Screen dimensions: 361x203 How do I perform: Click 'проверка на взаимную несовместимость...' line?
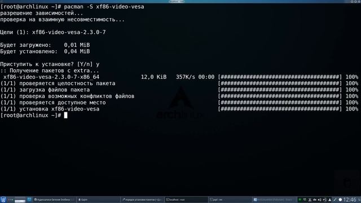63,20
